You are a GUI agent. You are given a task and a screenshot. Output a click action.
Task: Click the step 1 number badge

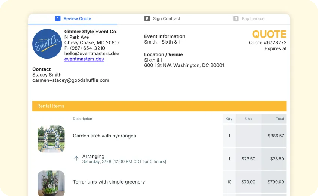point(58,18)
